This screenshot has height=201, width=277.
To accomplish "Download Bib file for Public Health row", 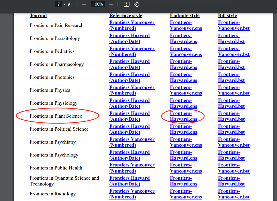I will 234,168.
